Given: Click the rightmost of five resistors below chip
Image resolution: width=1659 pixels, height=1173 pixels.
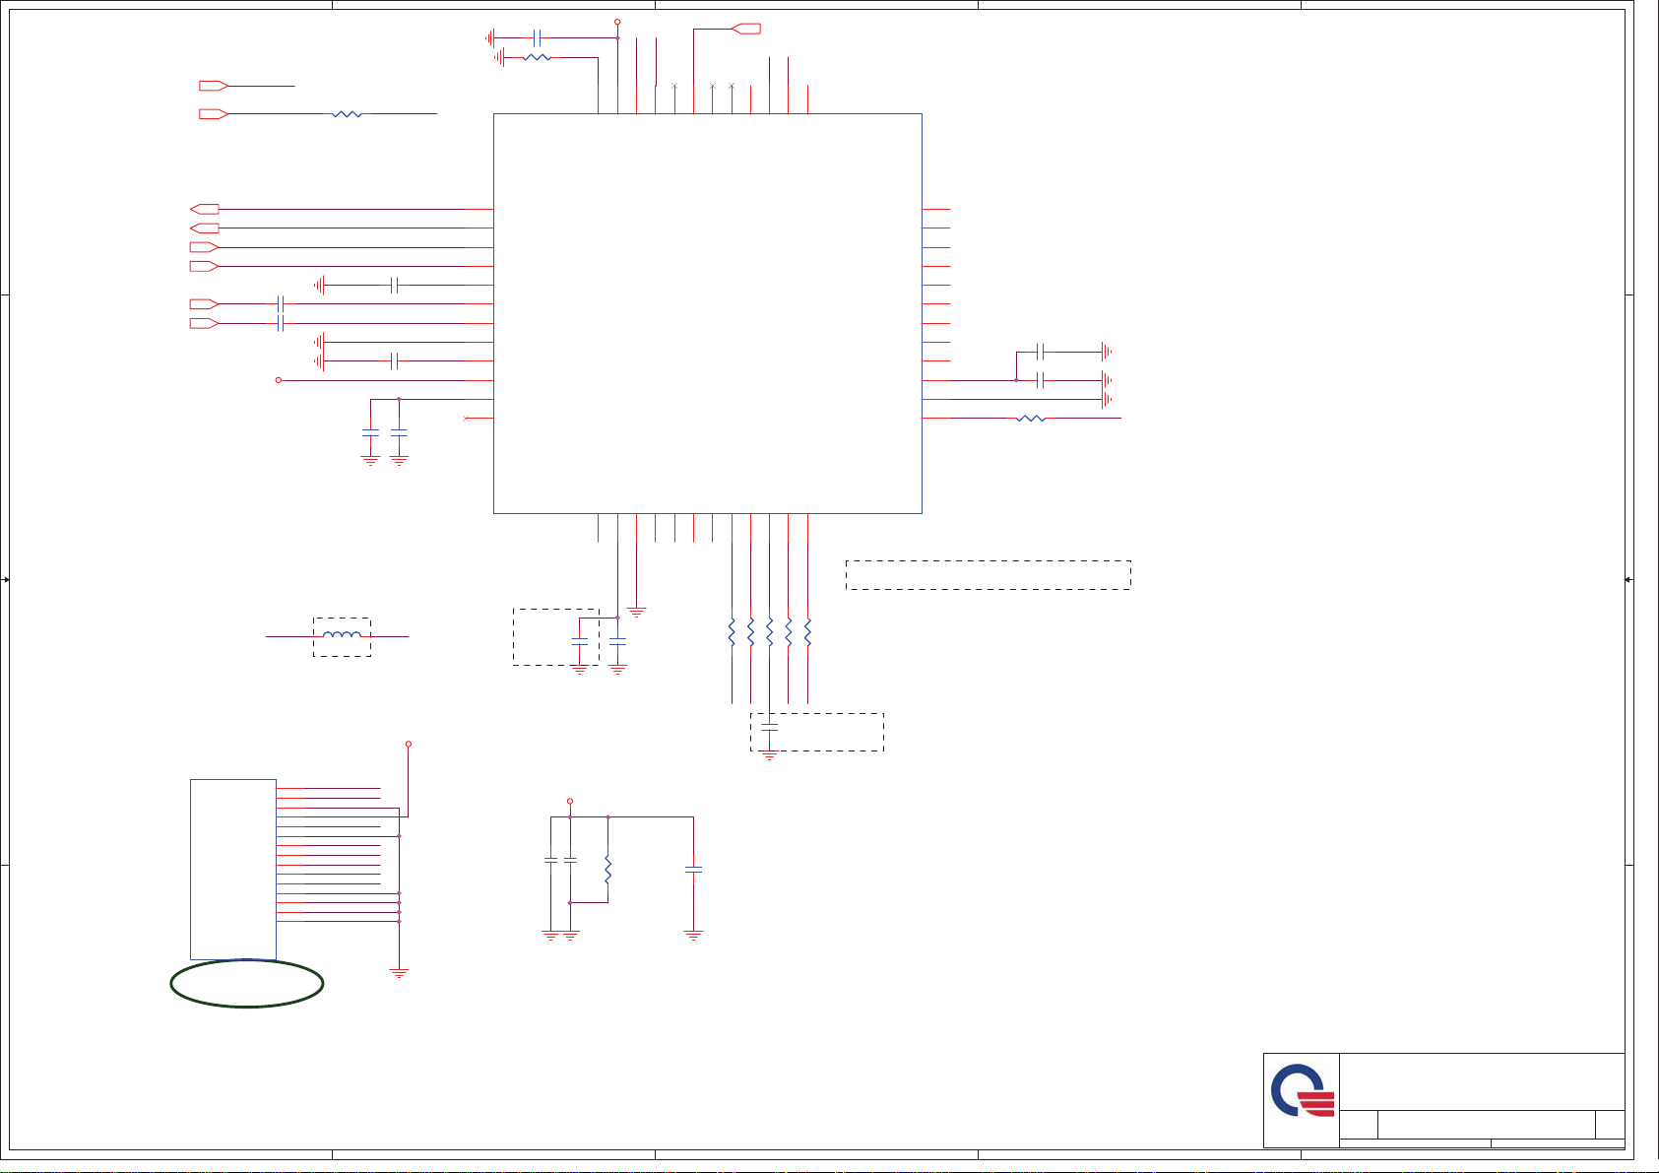Looking at the screenshot, I should pos(807,632).
